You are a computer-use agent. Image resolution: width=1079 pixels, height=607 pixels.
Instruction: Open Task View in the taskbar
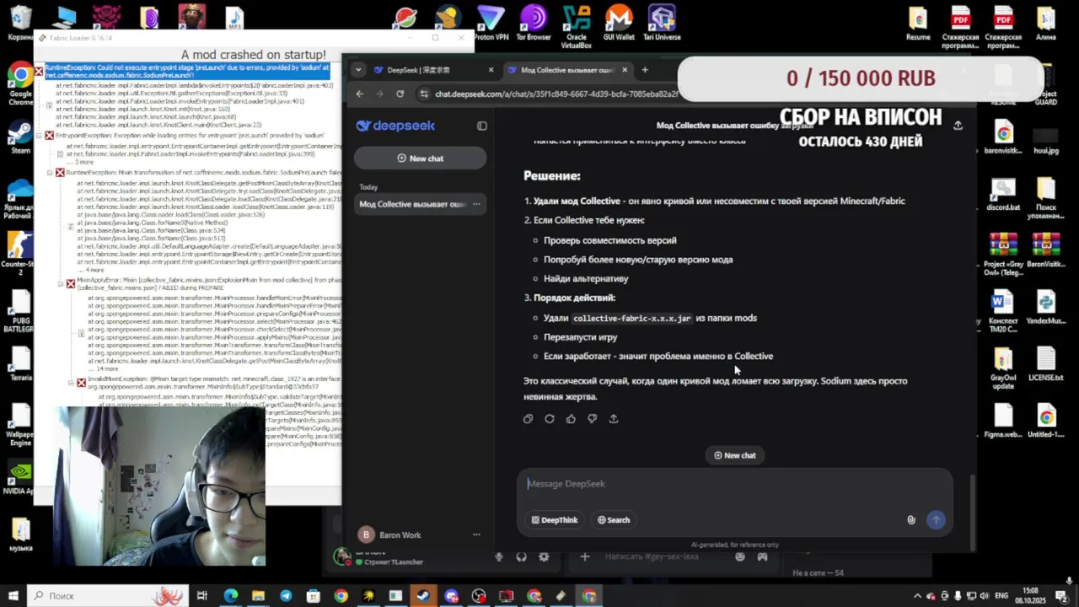click(x=202, y=596)
